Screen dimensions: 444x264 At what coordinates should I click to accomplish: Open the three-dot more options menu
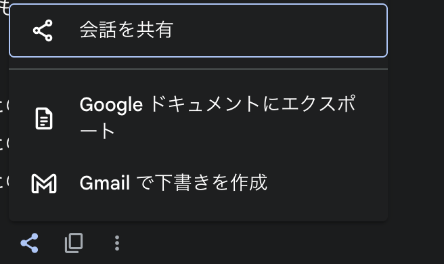pos(117,243)
